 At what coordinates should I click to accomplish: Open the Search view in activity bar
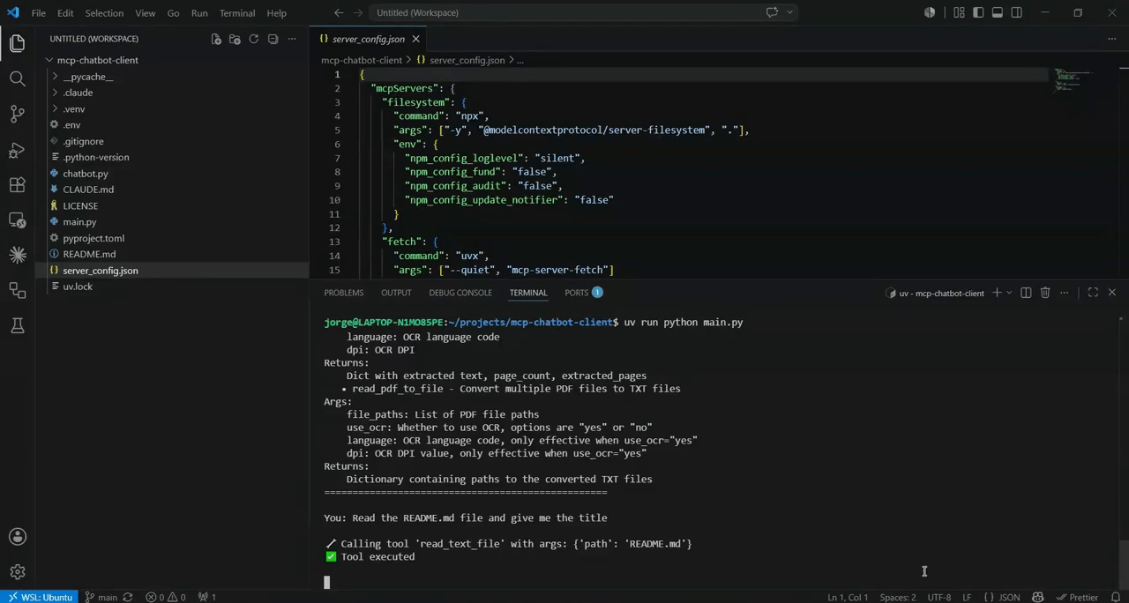point(17,78)
